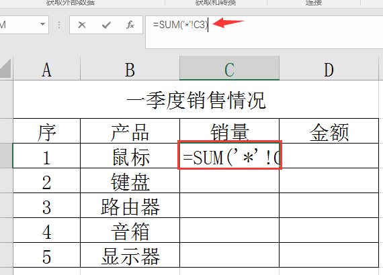Select the empty 金额 cell for 路由器
The width and height of the screenshot is (383, 275).
(329, 205)
